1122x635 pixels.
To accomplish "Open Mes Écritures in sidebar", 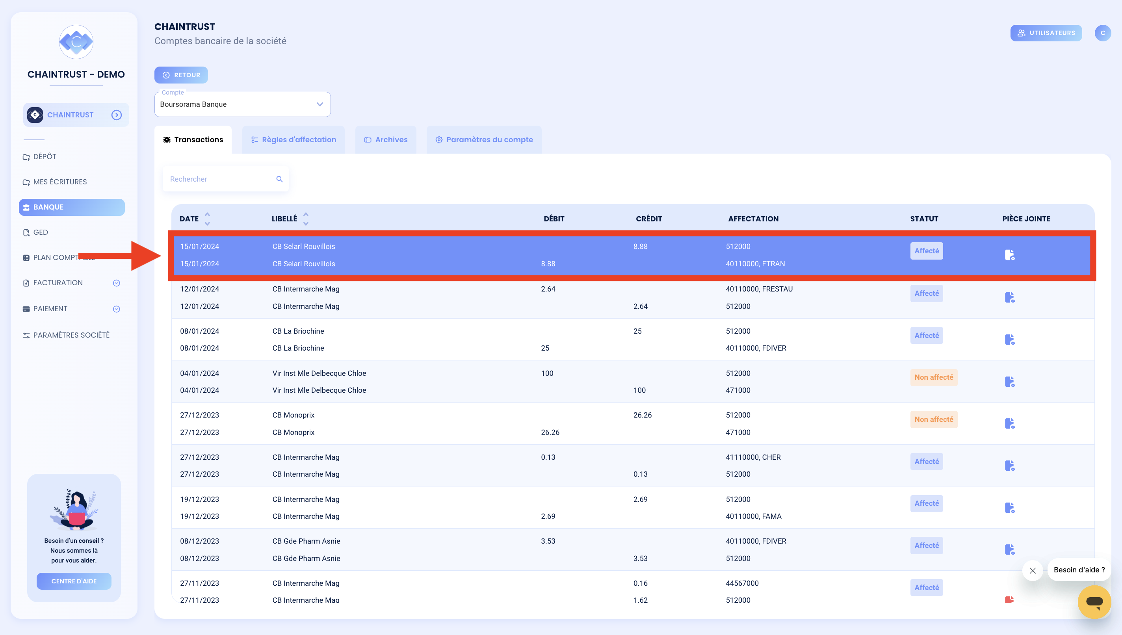I will pyautogui.click(x=55, y=182).
